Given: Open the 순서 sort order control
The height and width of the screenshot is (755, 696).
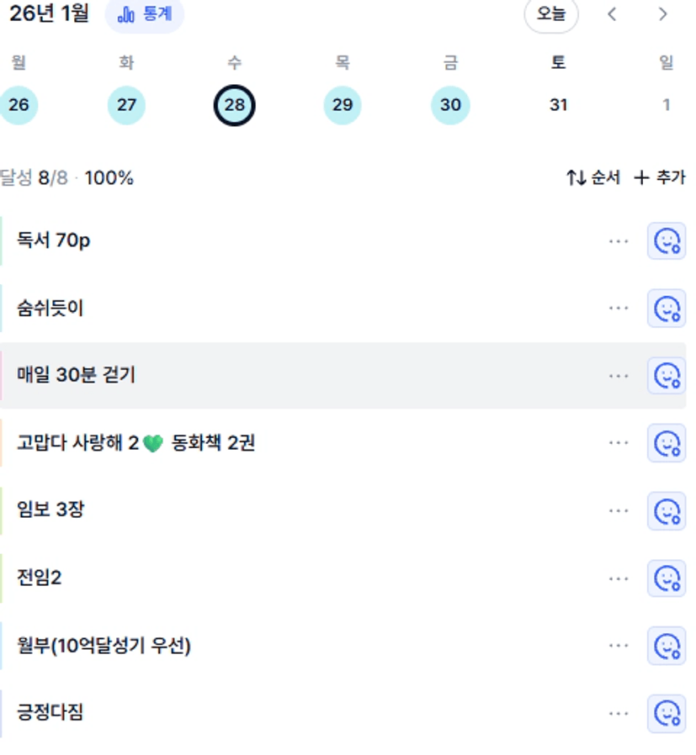Looking at the screenshot, I should 593,177.
